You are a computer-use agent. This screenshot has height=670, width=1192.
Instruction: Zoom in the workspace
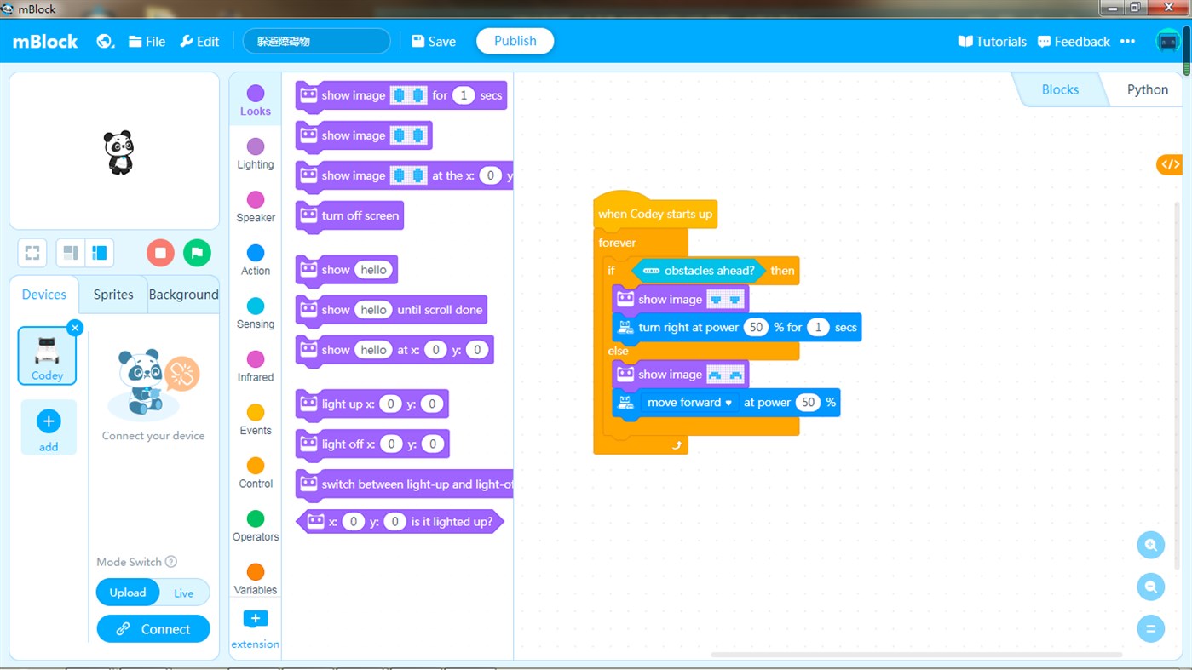click(1150, 545)
